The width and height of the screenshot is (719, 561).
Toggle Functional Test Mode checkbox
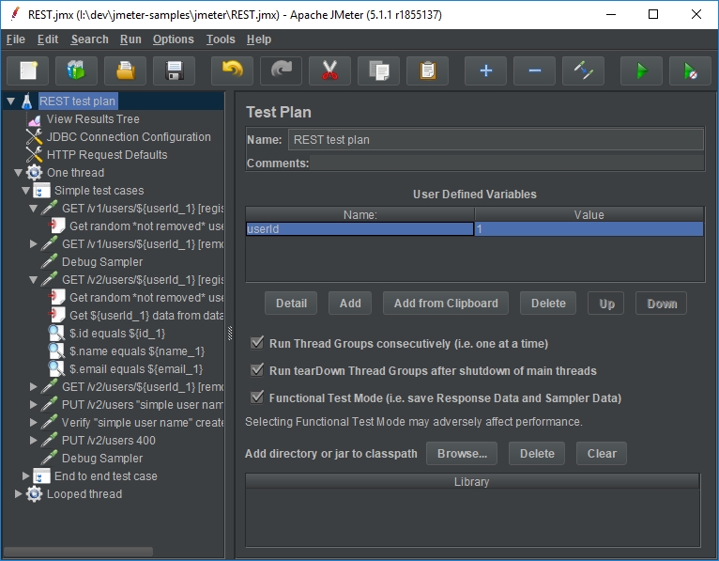click(x=257, y=397)
